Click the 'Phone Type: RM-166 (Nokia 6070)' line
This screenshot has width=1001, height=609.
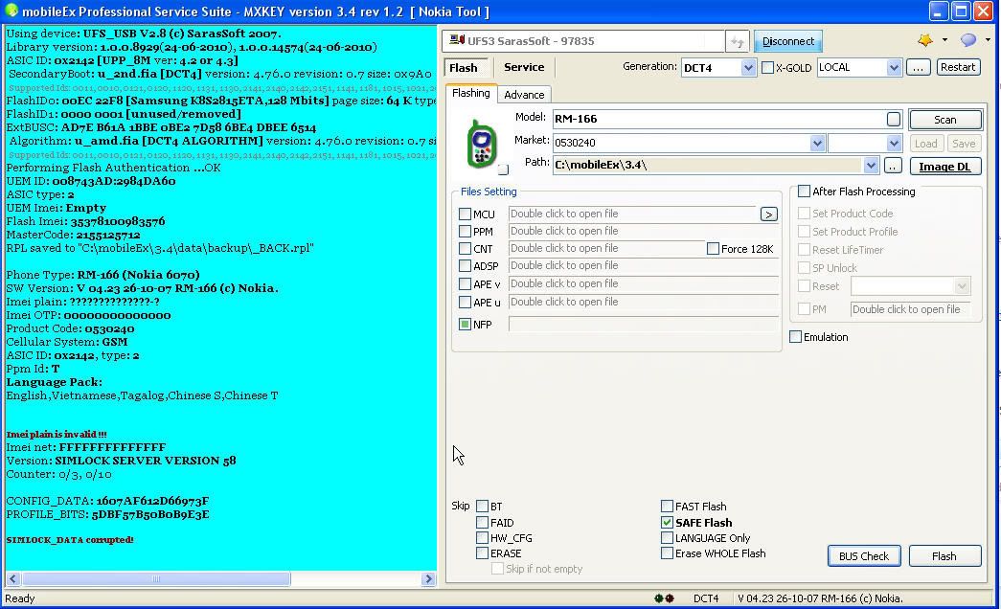(102, 275)
